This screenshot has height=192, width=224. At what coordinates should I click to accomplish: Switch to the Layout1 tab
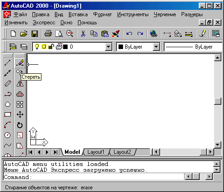point(96,152)
